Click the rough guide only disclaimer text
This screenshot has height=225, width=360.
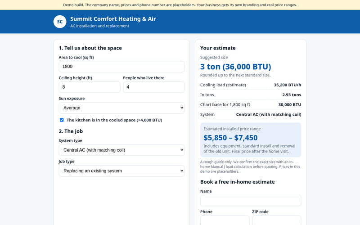(x=250, y=166)
